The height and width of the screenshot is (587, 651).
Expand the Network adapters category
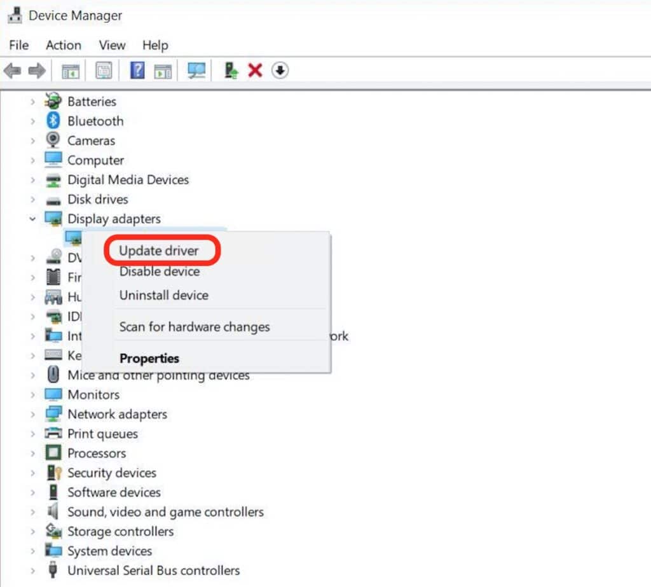coord(32,414)
